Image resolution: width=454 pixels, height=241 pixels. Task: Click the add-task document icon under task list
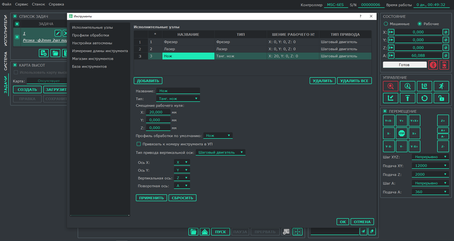(44, 53)
